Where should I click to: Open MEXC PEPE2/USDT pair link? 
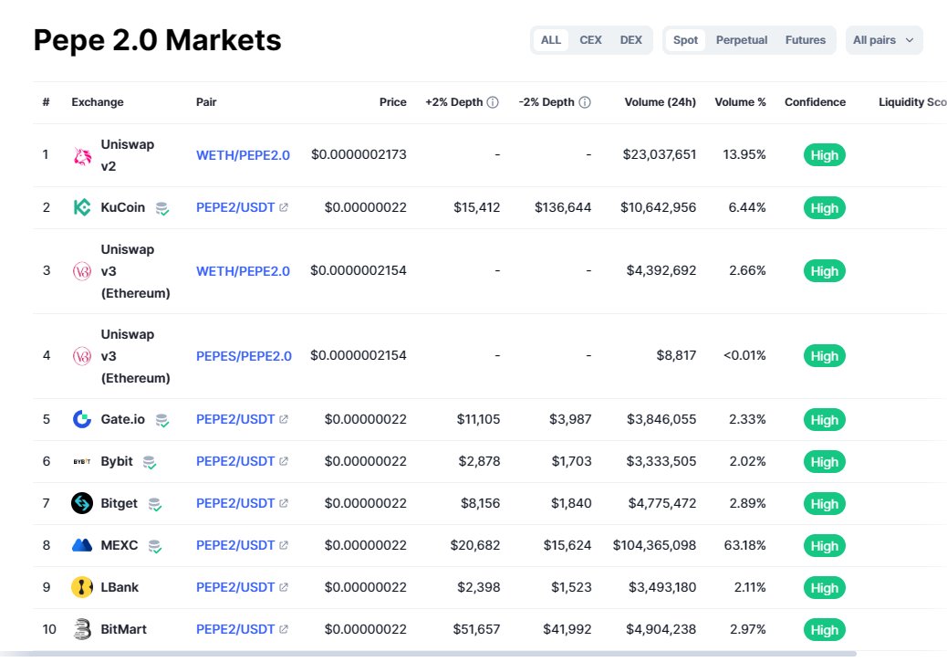pyautogui.click(x=235, y=545)
